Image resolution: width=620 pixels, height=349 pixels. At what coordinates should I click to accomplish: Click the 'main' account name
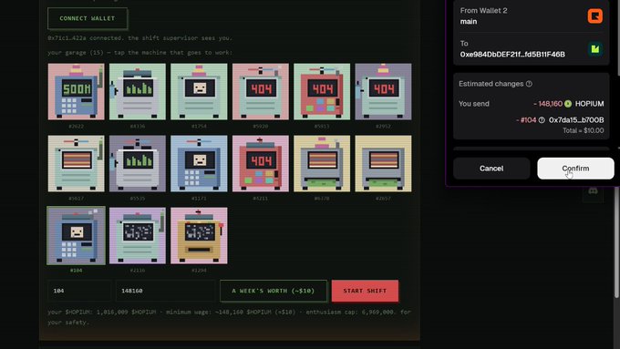469,22
